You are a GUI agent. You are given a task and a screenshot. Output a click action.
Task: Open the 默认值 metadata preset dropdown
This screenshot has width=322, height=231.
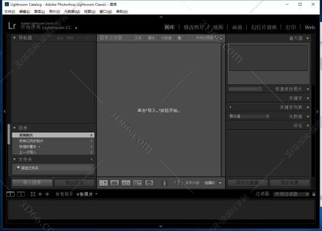coord(249,116)
